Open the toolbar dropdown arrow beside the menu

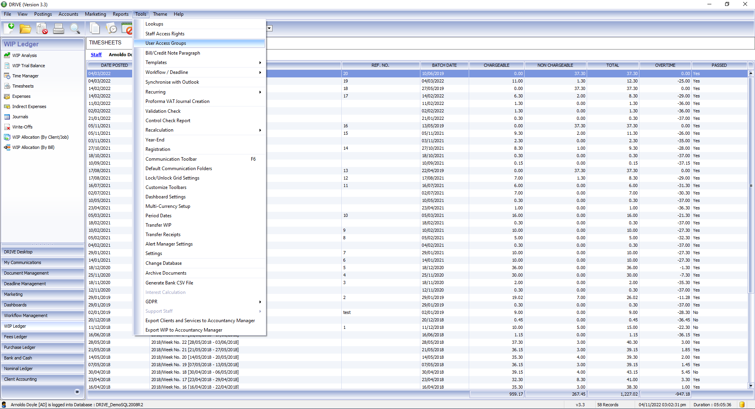[270, 28]
